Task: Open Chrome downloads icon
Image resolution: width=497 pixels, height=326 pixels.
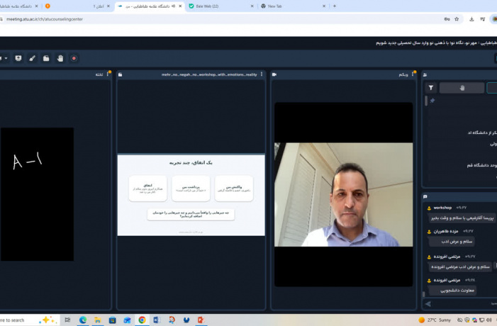Action: (471, 19)
